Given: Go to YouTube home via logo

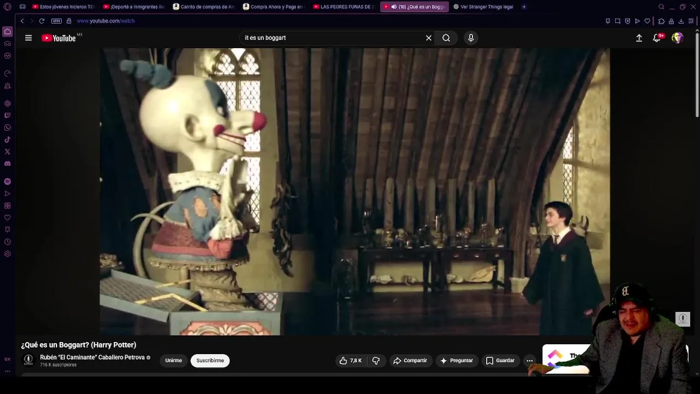Looking at the screenshot, I should pyautogui.click(x=59, y=38).
